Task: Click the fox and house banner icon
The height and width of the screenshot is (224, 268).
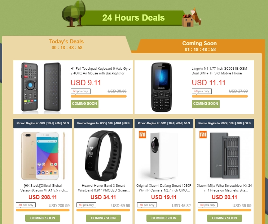Action: (x=192, y=17)
